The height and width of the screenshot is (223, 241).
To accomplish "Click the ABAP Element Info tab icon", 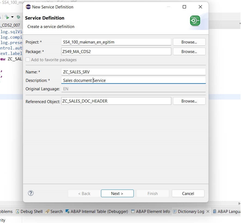I will (133, 212).
